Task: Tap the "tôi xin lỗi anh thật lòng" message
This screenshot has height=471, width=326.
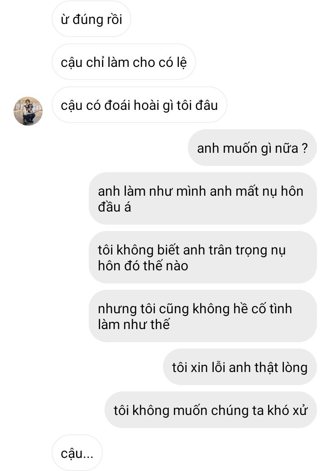Action: [240, 367]
